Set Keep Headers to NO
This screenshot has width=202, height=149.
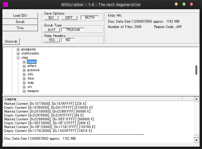pos(68,40)
